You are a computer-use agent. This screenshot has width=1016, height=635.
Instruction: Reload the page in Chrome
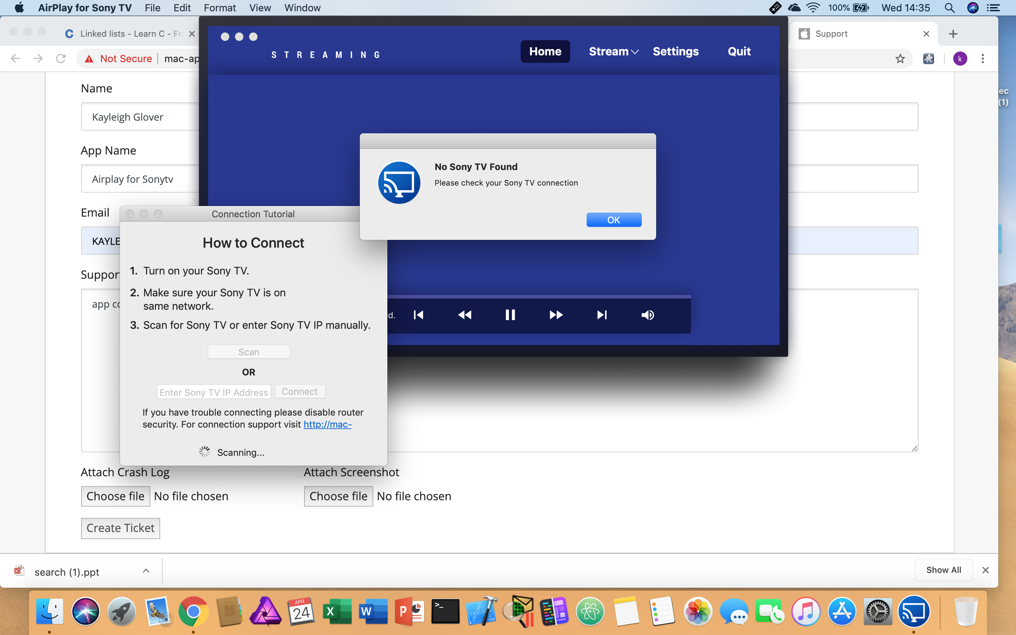point(60,58)
